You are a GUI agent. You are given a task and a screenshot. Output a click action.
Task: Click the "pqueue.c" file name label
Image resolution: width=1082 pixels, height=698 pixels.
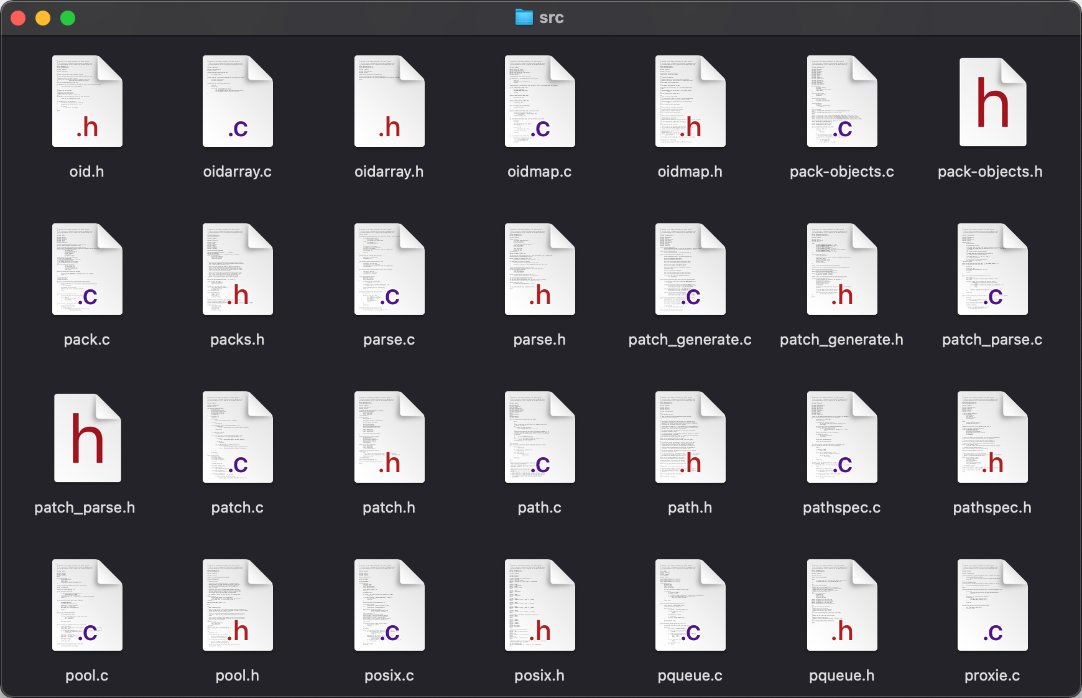[x=690, y=676]
